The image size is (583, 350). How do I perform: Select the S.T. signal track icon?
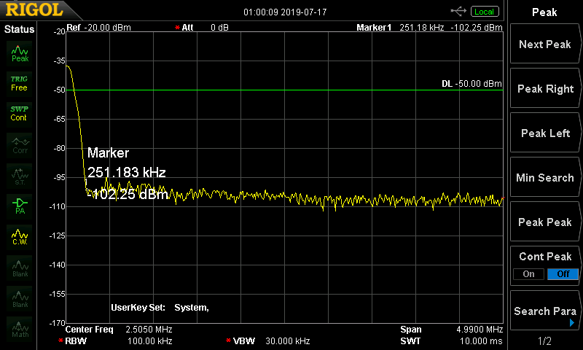20,176
